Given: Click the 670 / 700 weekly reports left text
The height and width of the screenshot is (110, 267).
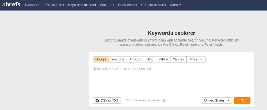Looking at the screenshot, I should coord(143,100).
